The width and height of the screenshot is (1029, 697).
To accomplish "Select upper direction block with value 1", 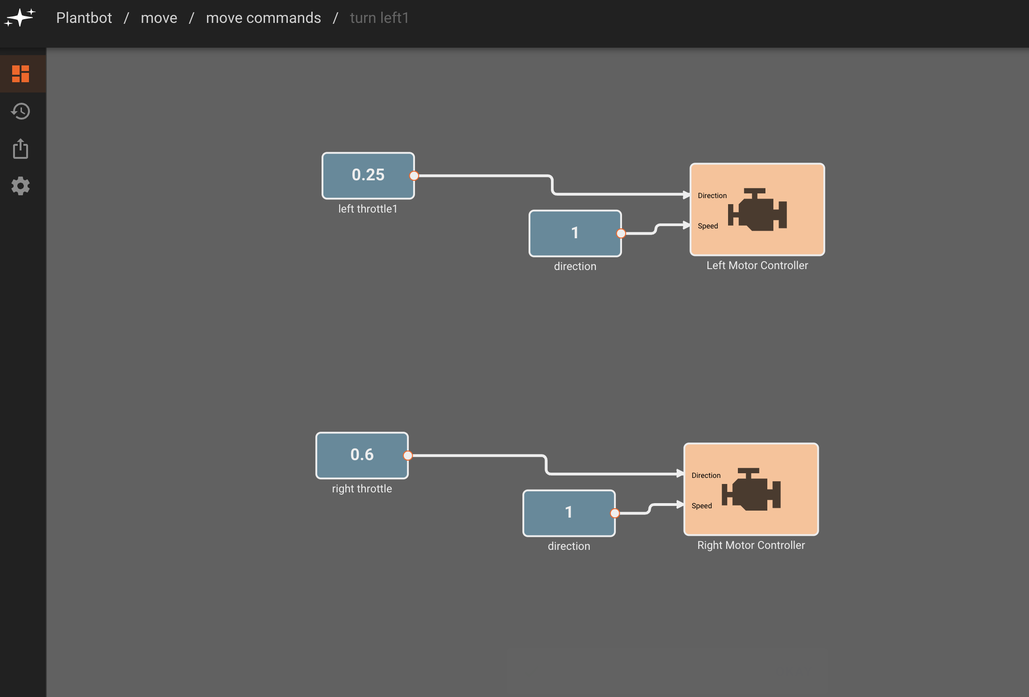I will (574, 233).
